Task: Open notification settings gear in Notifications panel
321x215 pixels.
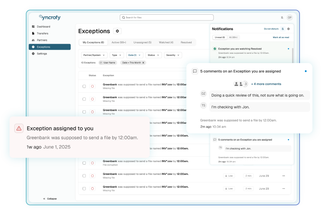Action: [x=288, y=29]
